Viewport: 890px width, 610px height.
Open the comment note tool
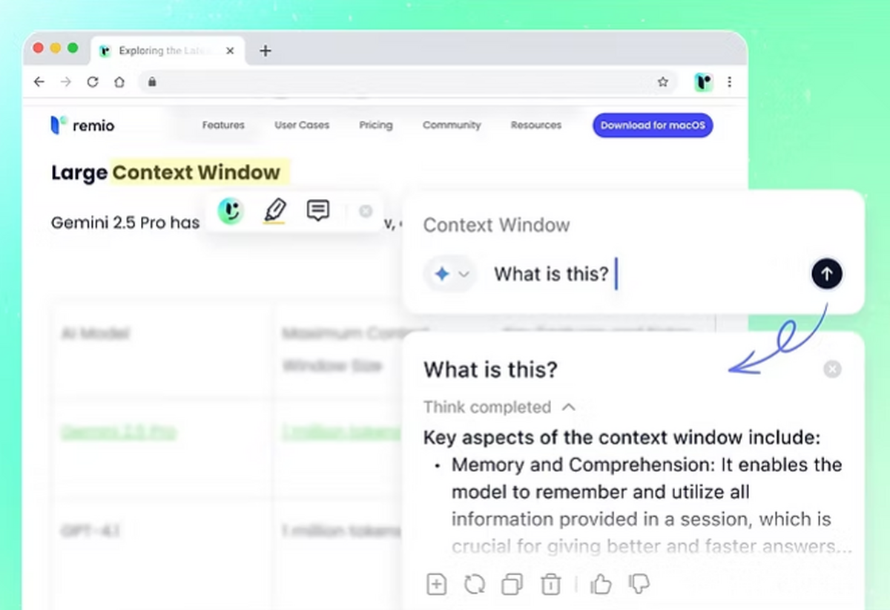[317, 211]
